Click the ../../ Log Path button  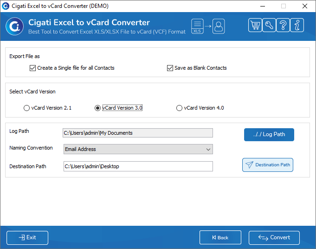(x=269, y=135)
